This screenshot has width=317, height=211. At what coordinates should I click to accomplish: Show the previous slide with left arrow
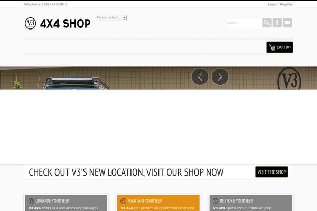click(x=200, y=76)
